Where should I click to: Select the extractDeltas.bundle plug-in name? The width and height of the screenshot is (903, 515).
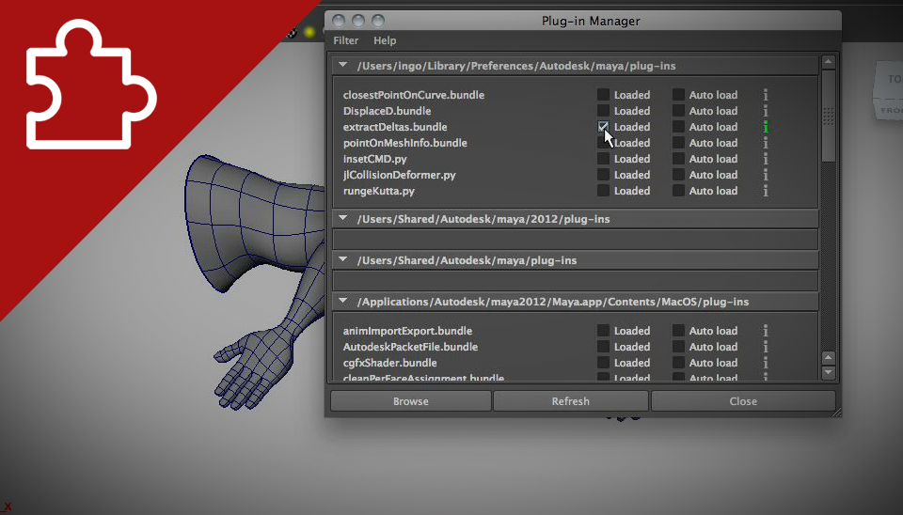tap(395, 127)
